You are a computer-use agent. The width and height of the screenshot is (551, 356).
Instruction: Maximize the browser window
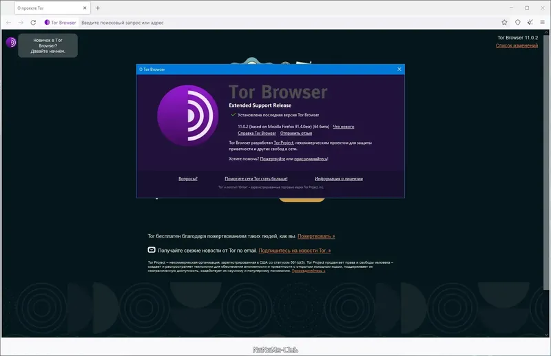(527, 8)
